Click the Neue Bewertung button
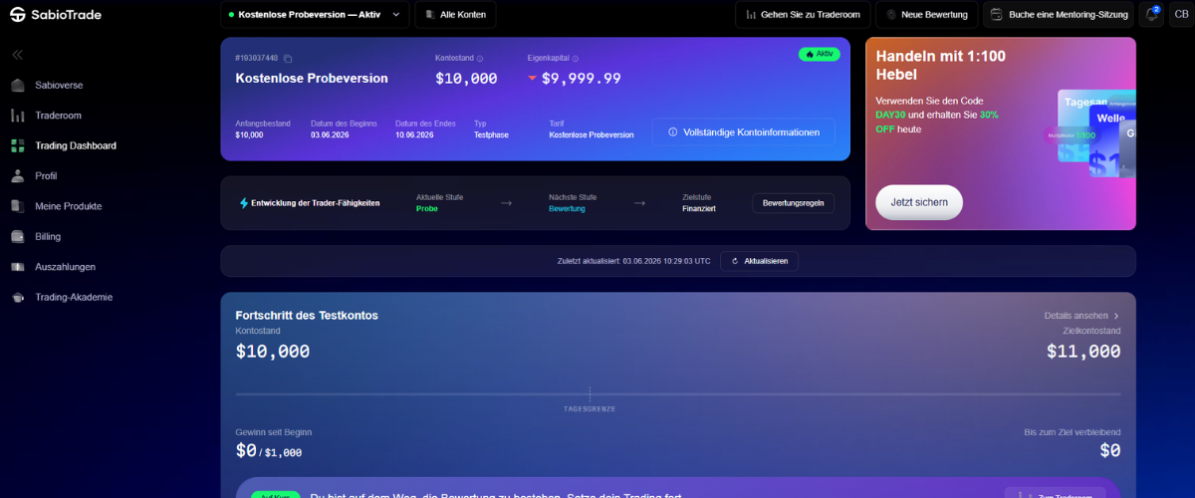Screen dimensions: 1195x498 (x=926, y=15)
